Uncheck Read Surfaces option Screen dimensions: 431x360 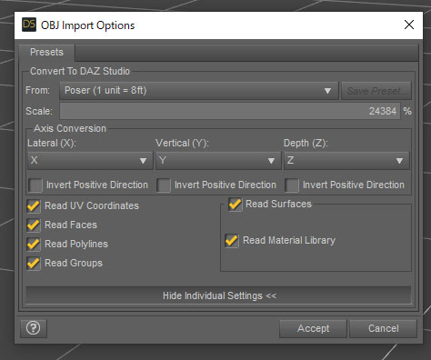pos(236,205)
